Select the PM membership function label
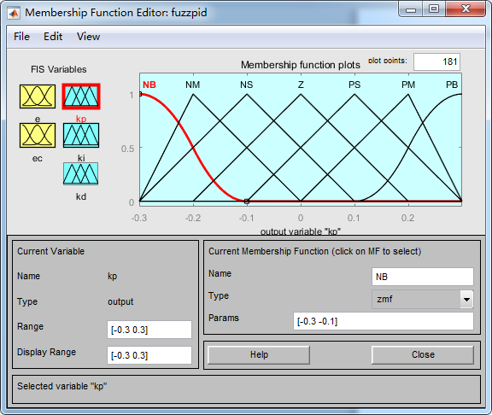The width and height of the screenshot is (492, 415). [x=408, y=85]
